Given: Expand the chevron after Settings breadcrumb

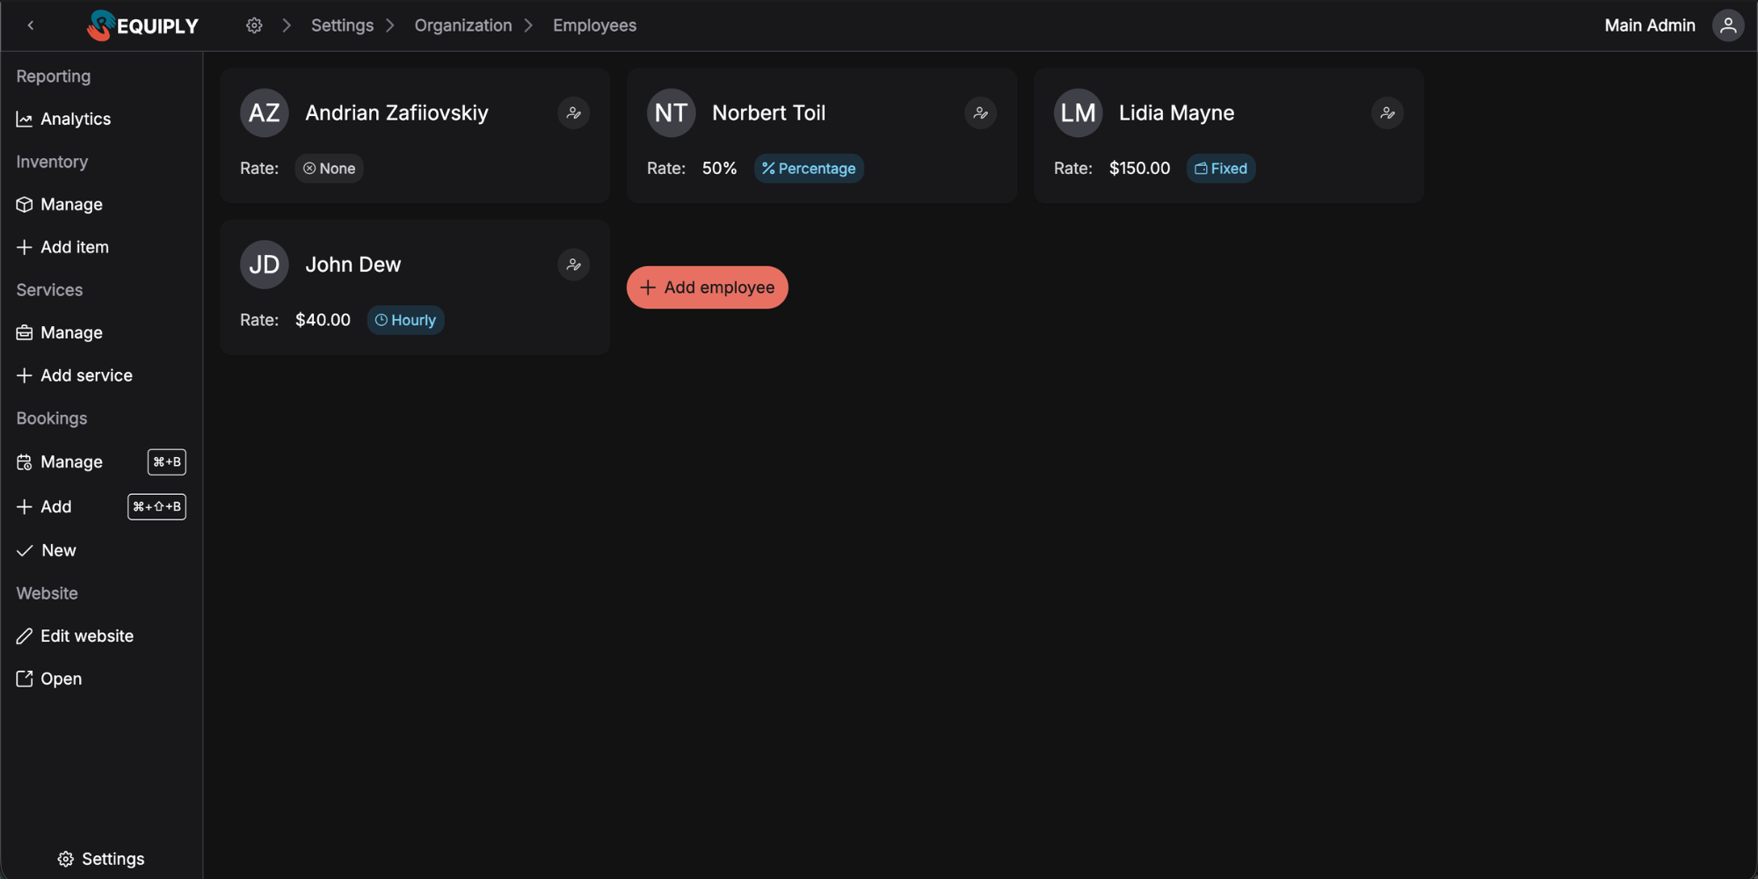Looking at the screenshot, I should (389, 25).
